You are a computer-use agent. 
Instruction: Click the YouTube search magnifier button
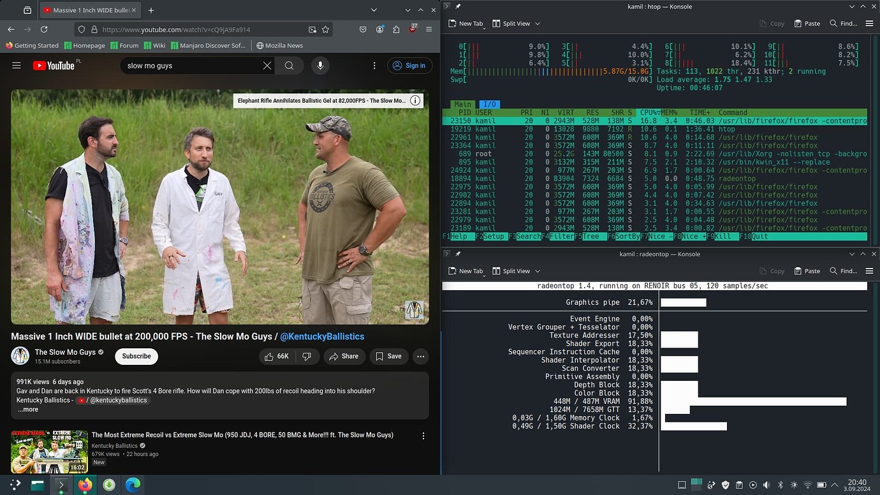tap(289, 66)
